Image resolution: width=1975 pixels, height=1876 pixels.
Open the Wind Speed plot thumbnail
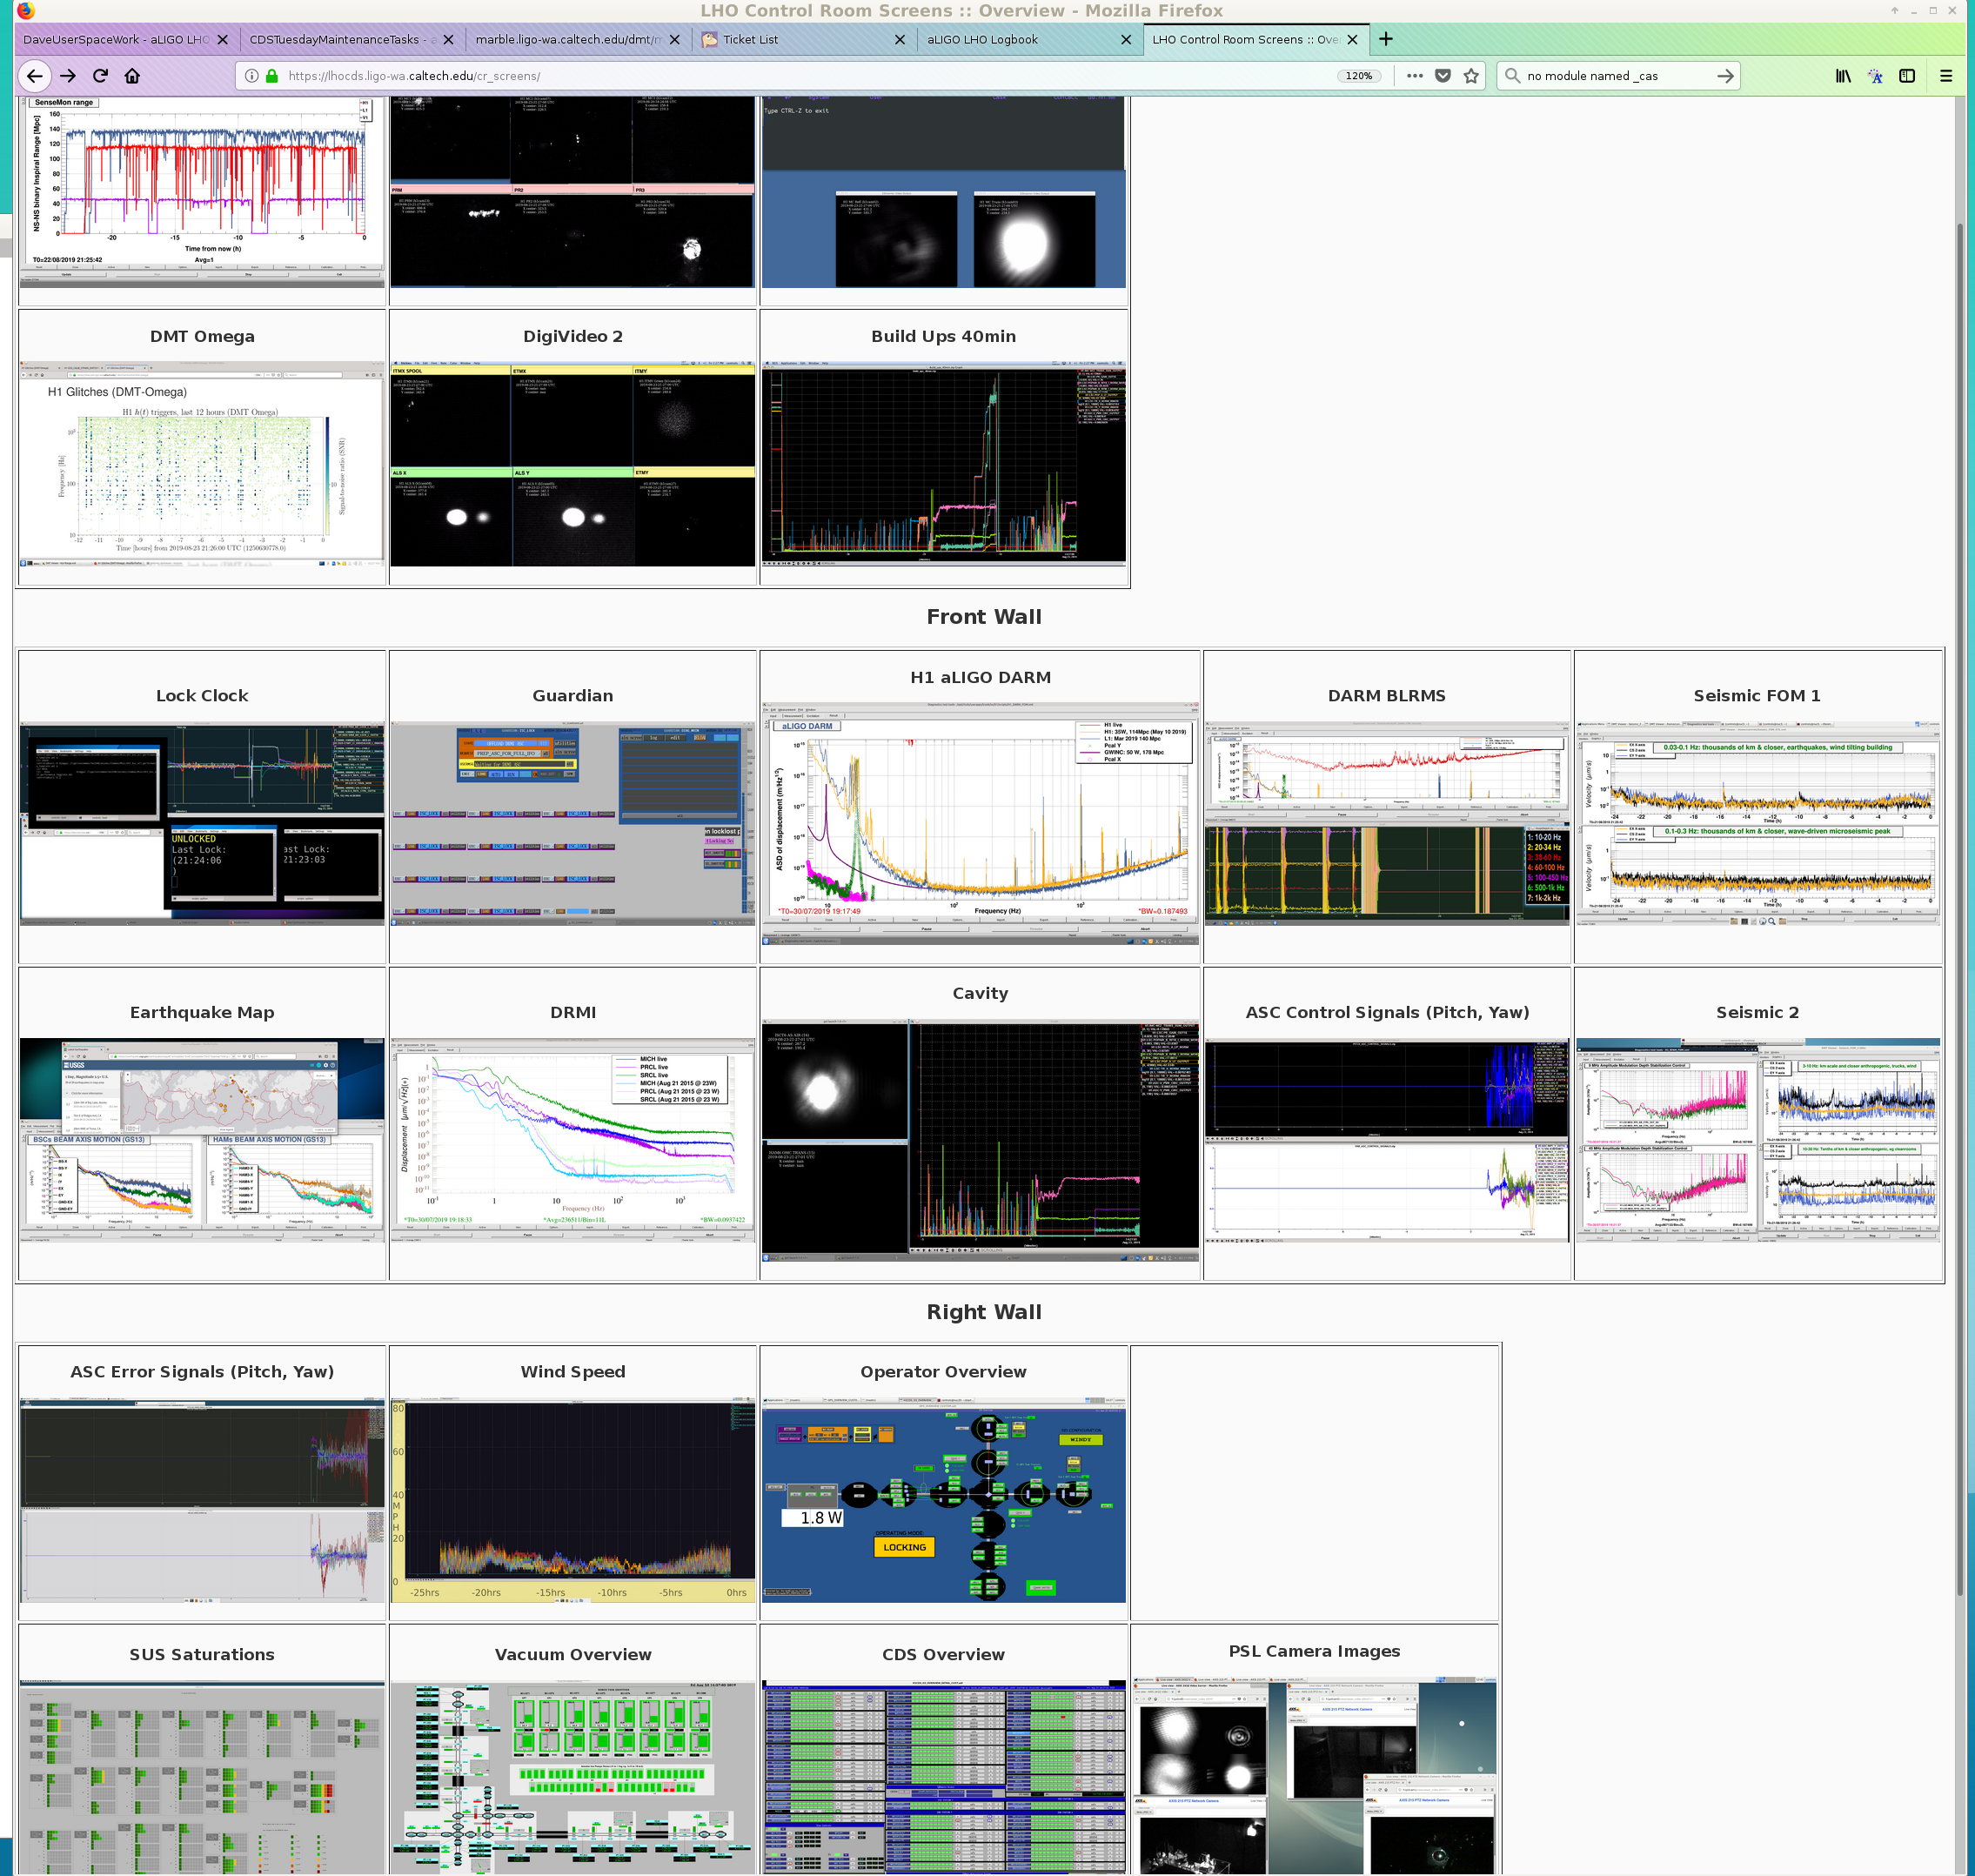(x=573, y=1500)
